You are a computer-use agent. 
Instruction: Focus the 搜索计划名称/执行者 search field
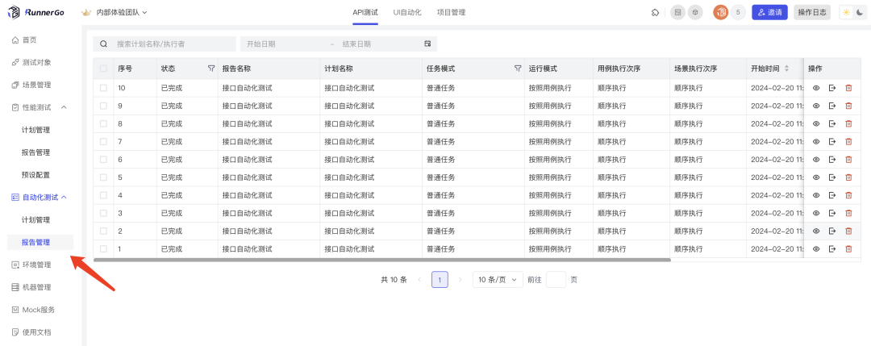click(x=165, y=44)
